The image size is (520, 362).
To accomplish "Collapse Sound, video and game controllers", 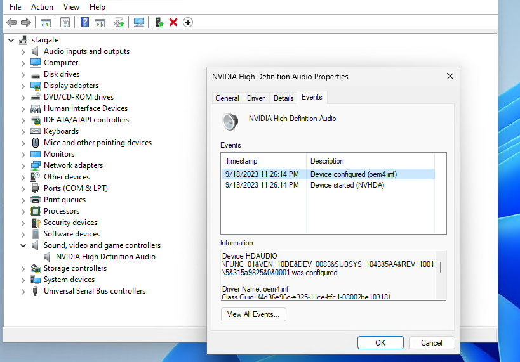I will coord(23,245).
